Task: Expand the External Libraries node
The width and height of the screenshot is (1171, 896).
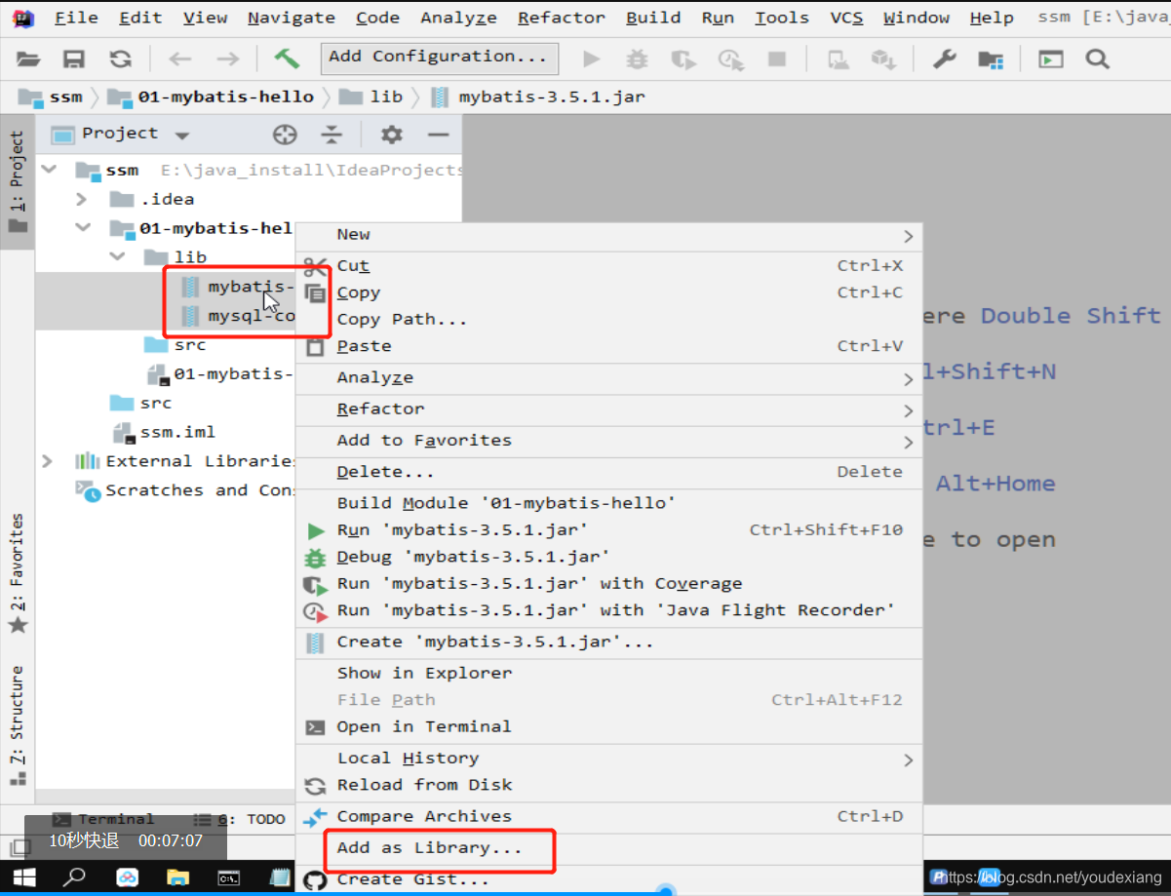Action: point(47,460)
